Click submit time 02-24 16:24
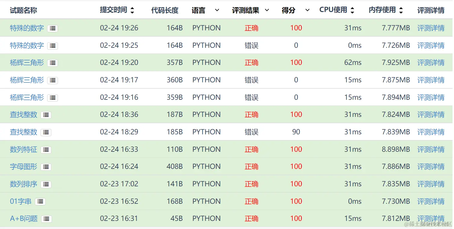 pos(119,167)
